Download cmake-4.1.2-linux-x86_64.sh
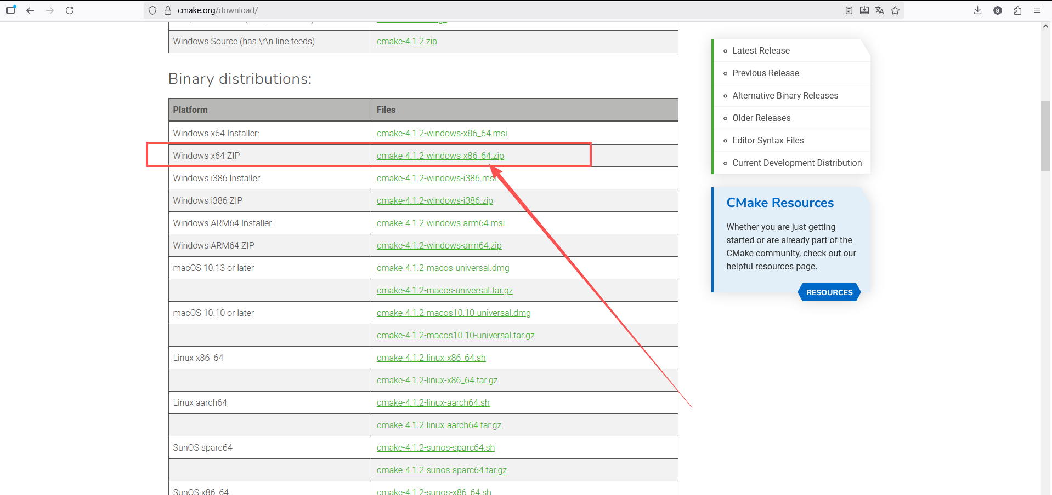 431,358
